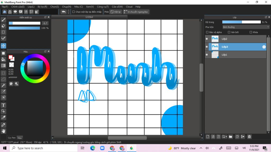The height and width of the screenshot is (152, 271).
Task: Select the Bucket fill tool
Action: (x=3, y=59)
